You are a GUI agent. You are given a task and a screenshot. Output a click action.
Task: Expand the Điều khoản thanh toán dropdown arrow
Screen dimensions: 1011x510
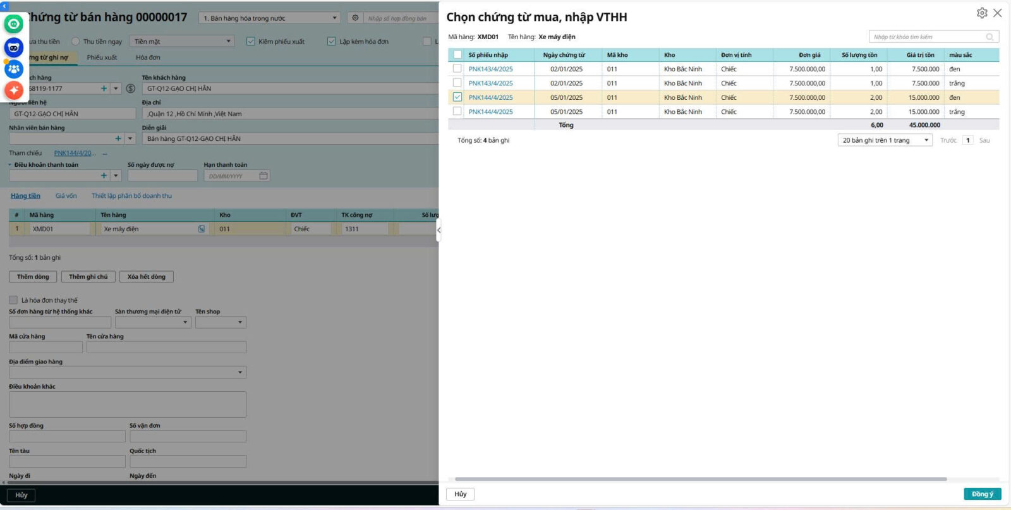click(116, 176)
